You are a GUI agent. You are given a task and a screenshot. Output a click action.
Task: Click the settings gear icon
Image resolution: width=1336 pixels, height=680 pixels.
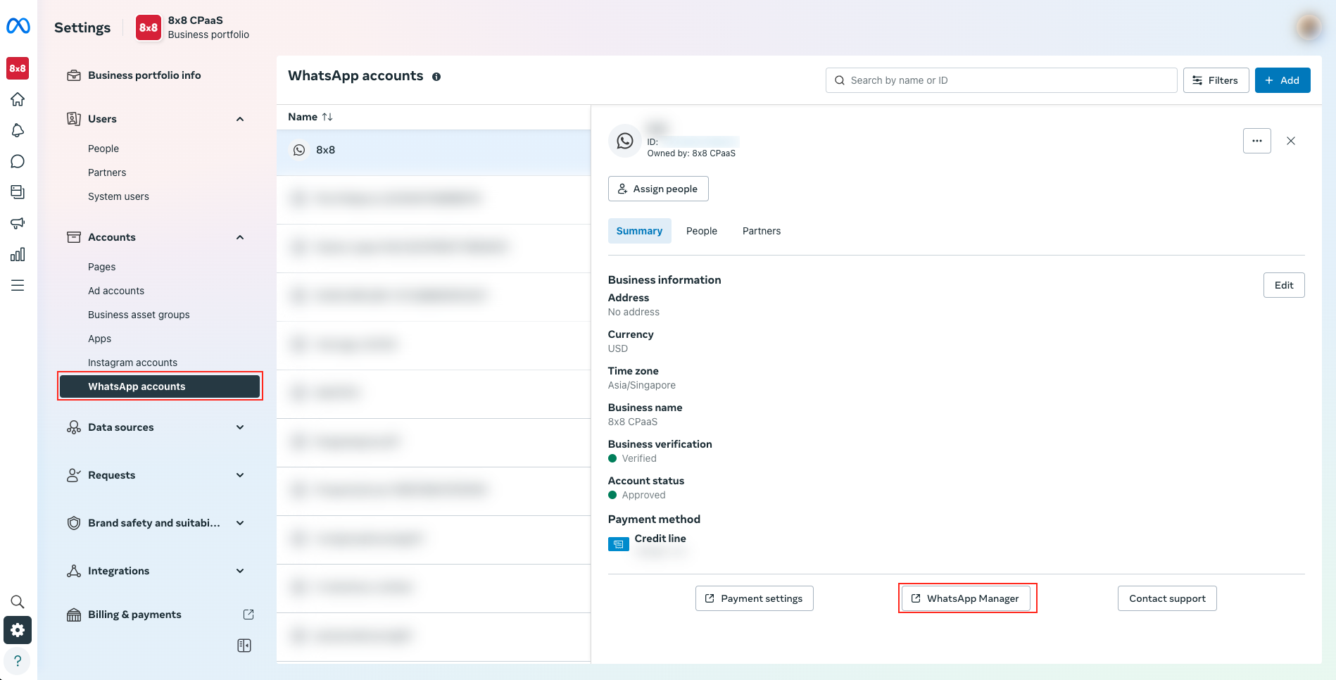(x=18, y=630)
